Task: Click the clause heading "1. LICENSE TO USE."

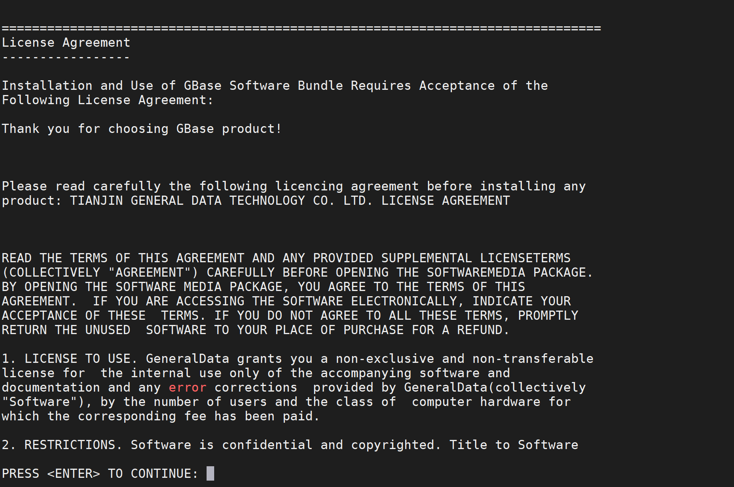Action: [x=70, y=359]
